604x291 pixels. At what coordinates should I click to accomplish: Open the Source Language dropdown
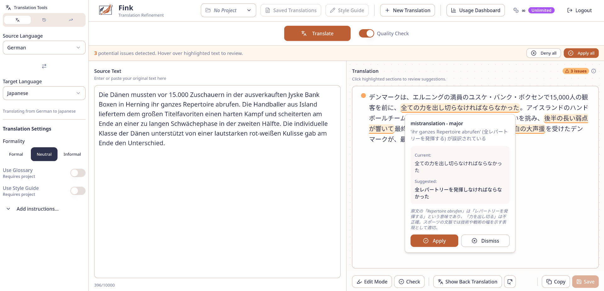point(44,47)
